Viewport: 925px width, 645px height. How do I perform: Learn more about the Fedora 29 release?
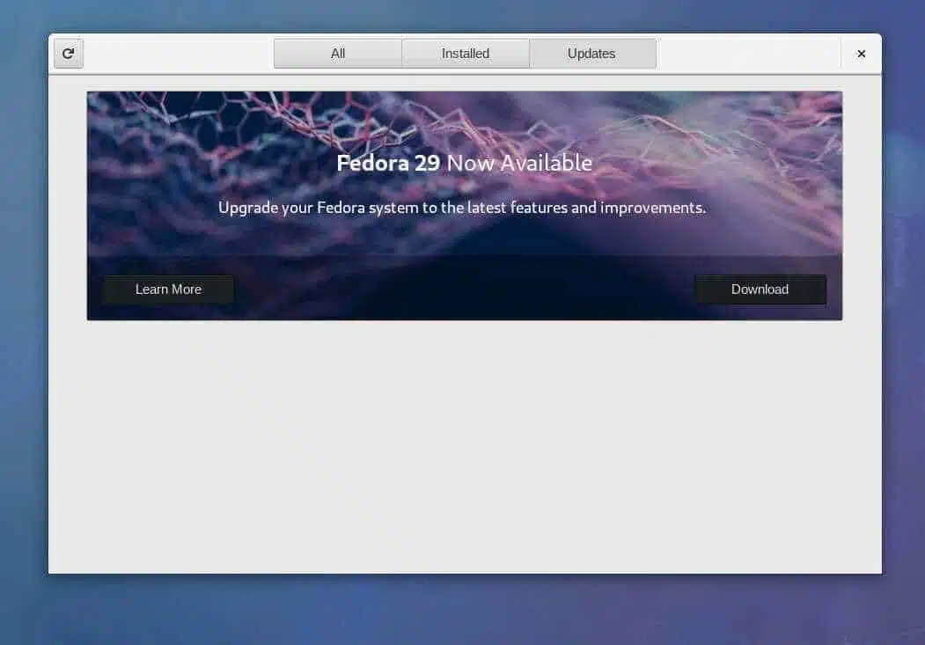(169, 290)
